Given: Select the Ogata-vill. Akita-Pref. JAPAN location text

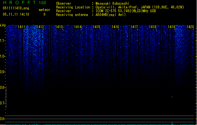Looking at the screenshot, I should click(140, 7).
